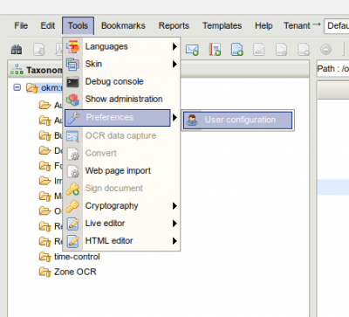Click the blue add document toolbar icon

click(x=237, y=50)
